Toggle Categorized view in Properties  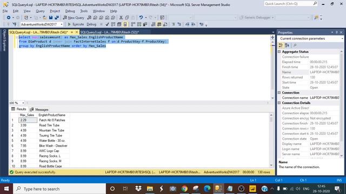coord(281,45)
